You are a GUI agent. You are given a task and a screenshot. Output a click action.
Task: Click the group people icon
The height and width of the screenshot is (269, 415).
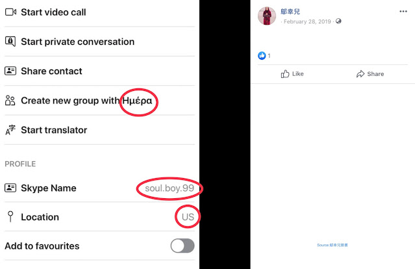[x=10, y=100]
